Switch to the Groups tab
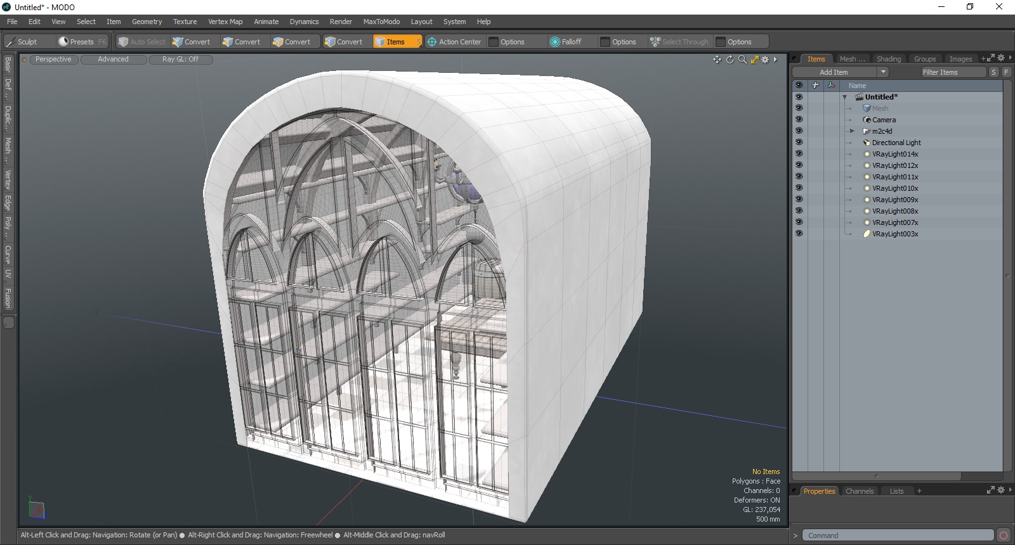The image size is (1015, 545). [x=925, y=59]
